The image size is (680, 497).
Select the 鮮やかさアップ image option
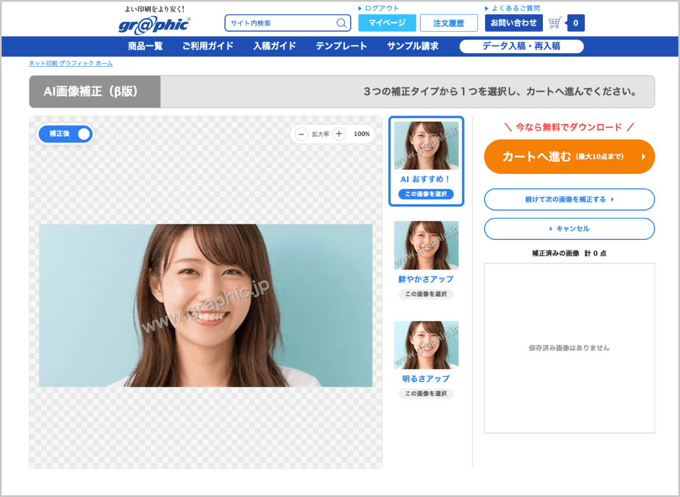tap(426, 294)
